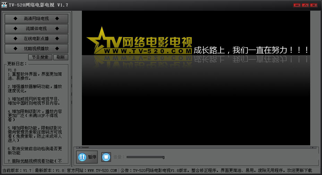
Task: Click changelog item 4 about 增加限制级影片
Action: 35,115
